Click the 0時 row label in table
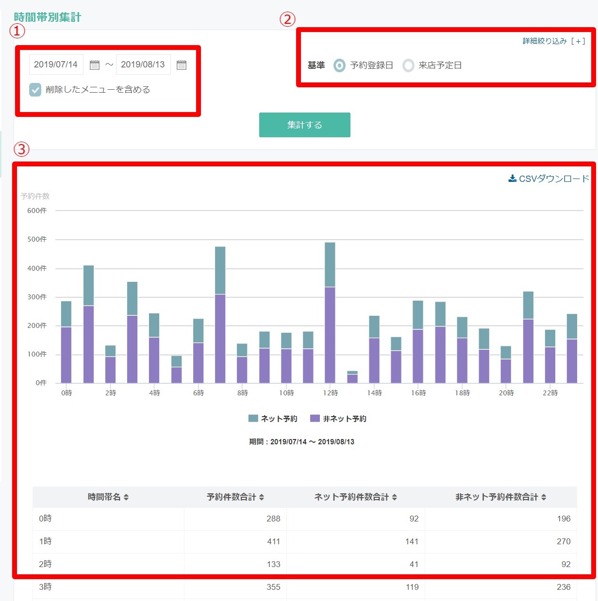598x601 pixels. point(45,519)
